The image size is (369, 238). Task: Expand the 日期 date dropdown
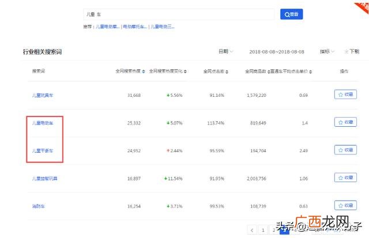tap(225, 51)
